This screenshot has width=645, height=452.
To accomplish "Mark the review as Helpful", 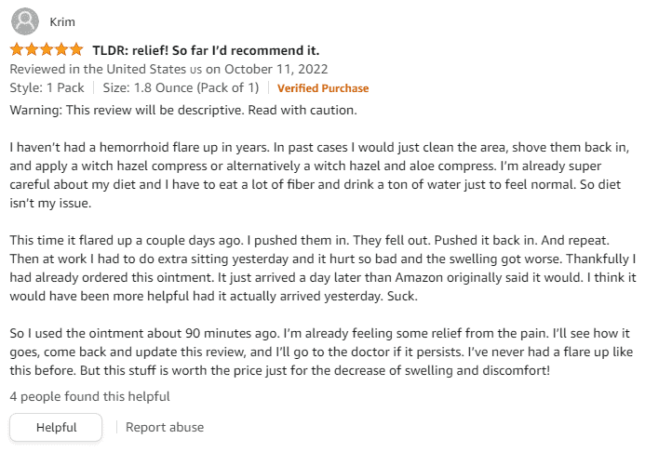I will [x=56, y=427].
